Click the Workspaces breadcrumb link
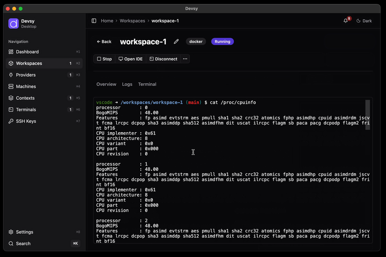Screen dimensions: 386x257 [132, 21]
